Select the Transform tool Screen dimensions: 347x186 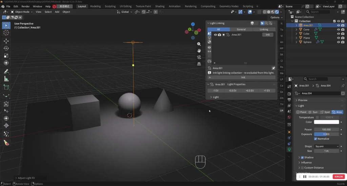click(6, 63)
